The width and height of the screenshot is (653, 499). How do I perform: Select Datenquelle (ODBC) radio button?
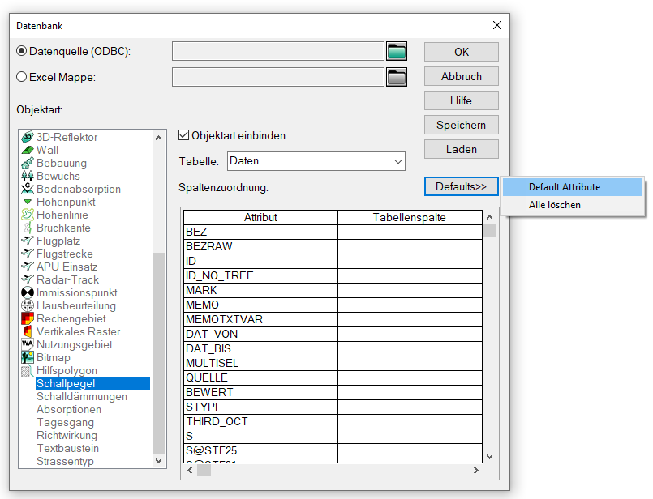21,51
